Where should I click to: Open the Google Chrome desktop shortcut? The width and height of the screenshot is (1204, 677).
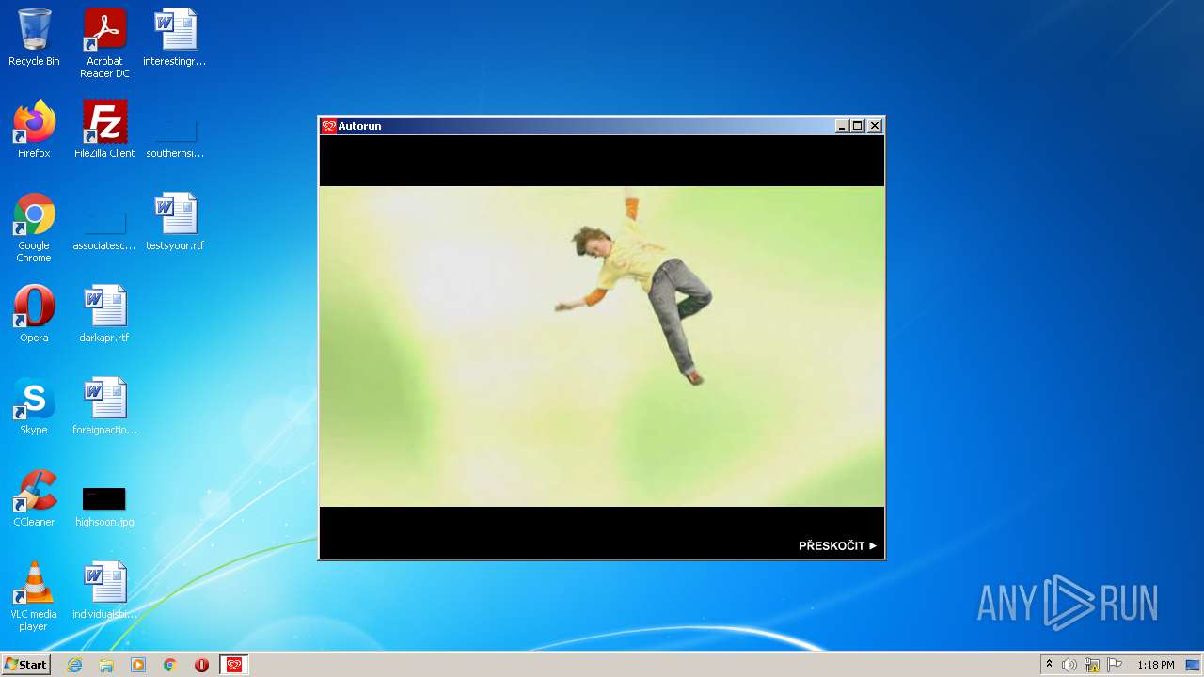coord(34,228)
